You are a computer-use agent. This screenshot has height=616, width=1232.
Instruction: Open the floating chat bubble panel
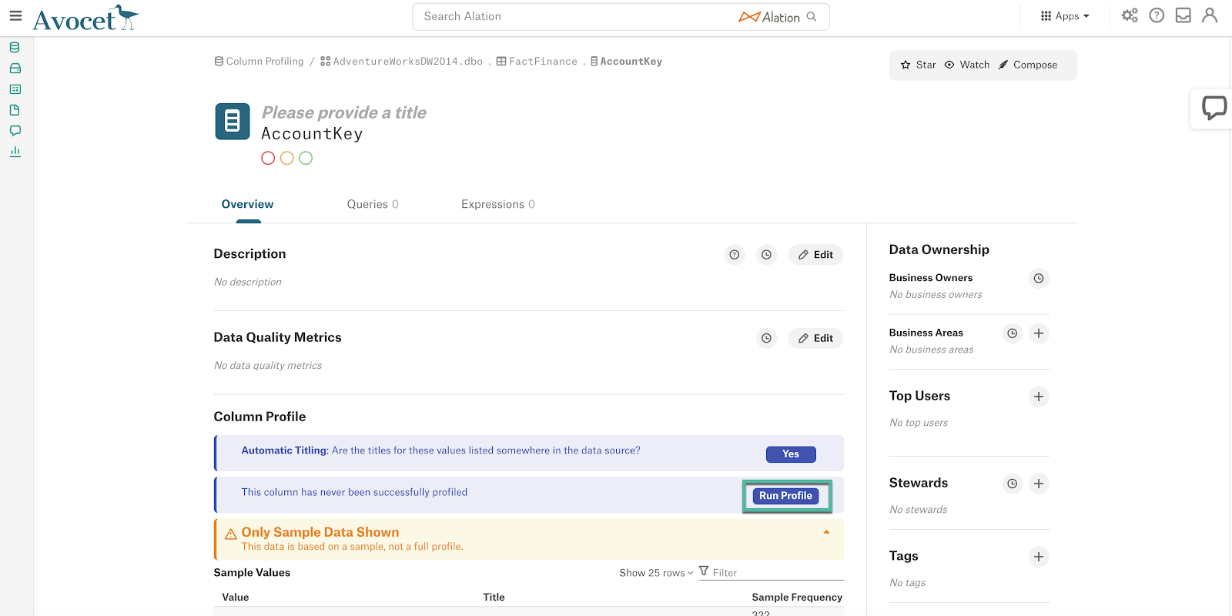tap(1214, 108)
